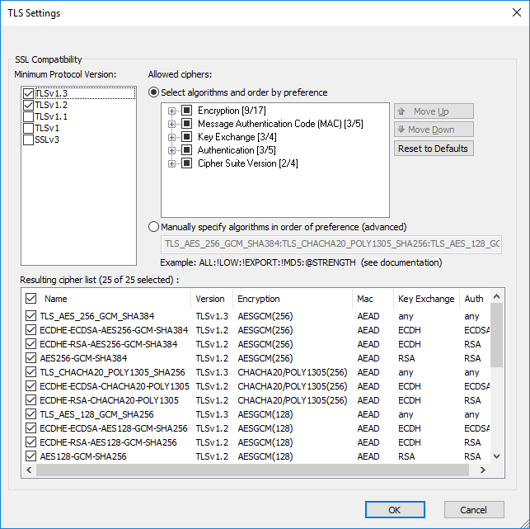The image size is (530, 529).
Task: Click the horizontal scrollbar under cipher list
Action: (x=247, y=470)
